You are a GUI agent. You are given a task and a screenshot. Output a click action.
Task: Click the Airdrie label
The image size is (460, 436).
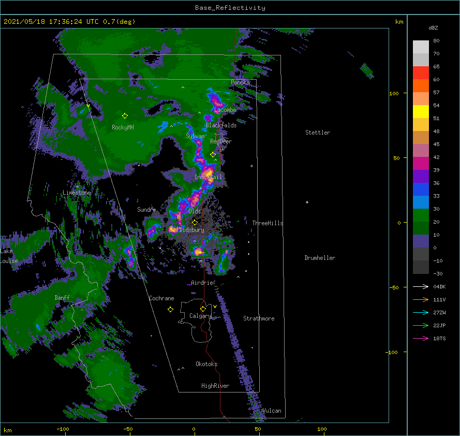(x=202, y=283)
